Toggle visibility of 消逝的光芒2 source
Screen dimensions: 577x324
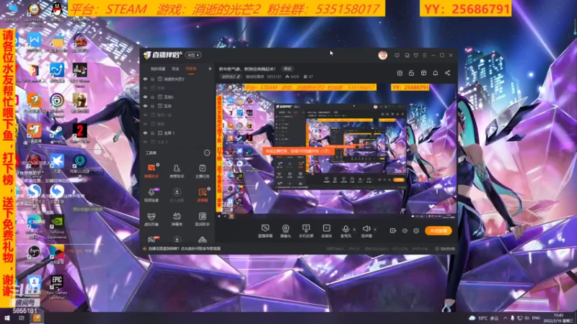pos(146,79)
